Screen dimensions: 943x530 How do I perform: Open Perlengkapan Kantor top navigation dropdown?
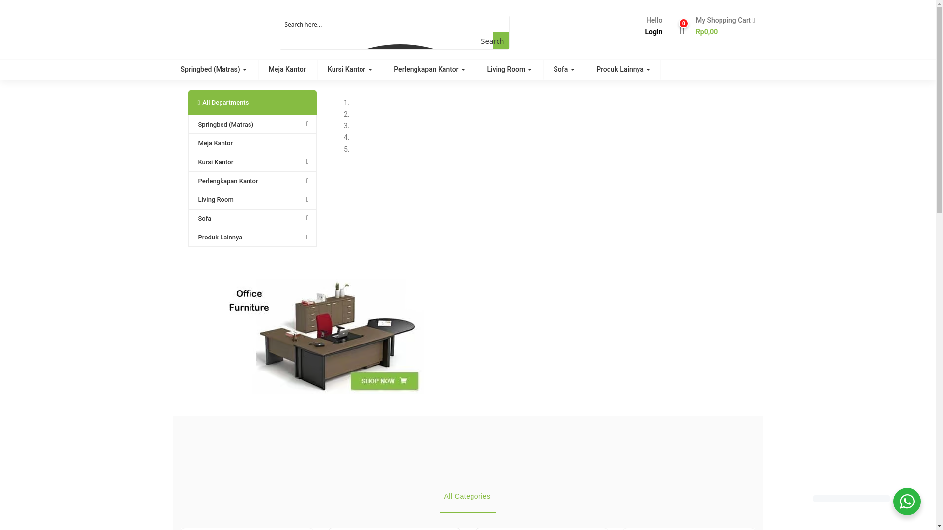pyautogui.click(x=429, y=69)
